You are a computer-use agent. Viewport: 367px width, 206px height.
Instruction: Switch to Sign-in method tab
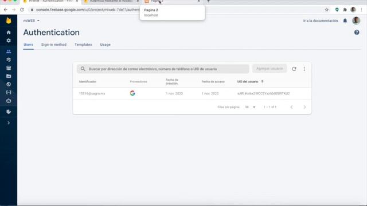coord(54,45)
